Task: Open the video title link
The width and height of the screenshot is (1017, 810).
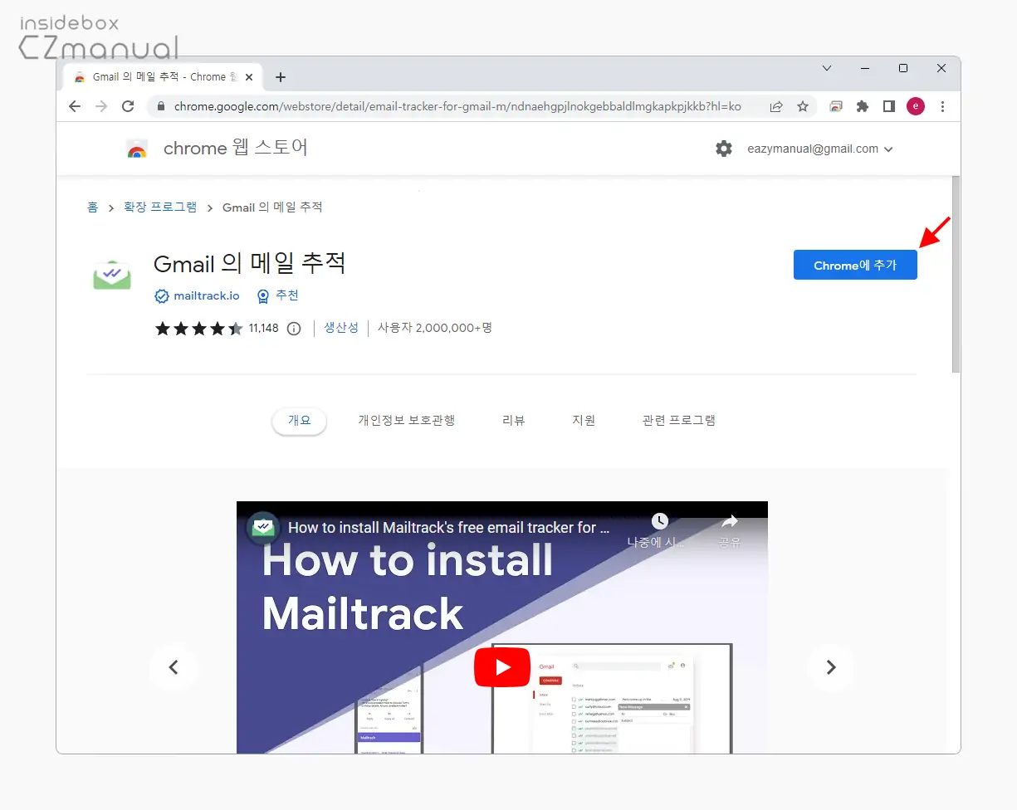Action: pyautogui.click(x=449, y=527)
